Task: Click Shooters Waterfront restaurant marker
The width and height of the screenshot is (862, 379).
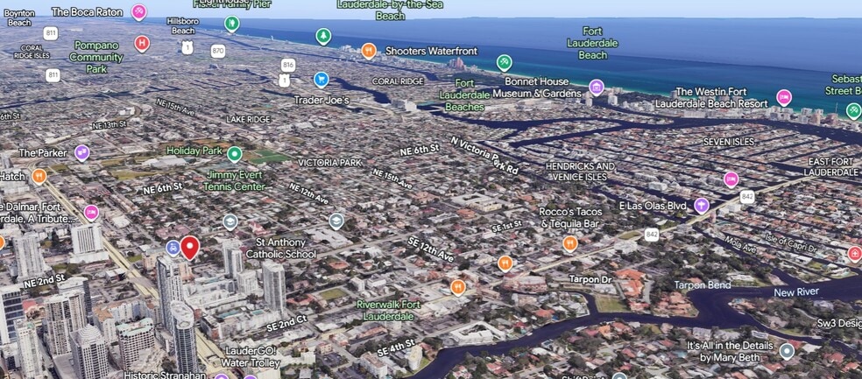Action: coord(369,51)
